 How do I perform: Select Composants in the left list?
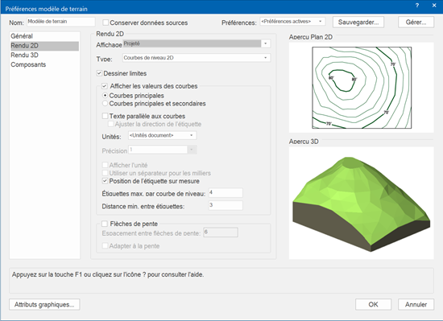pos(44,64)
